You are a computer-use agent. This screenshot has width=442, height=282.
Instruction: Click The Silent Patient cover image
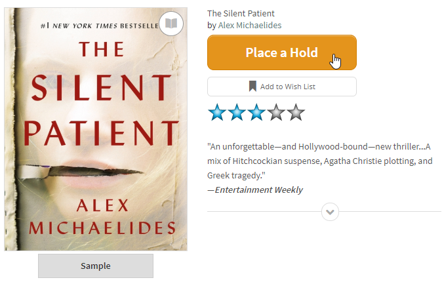tap(96, 129)
